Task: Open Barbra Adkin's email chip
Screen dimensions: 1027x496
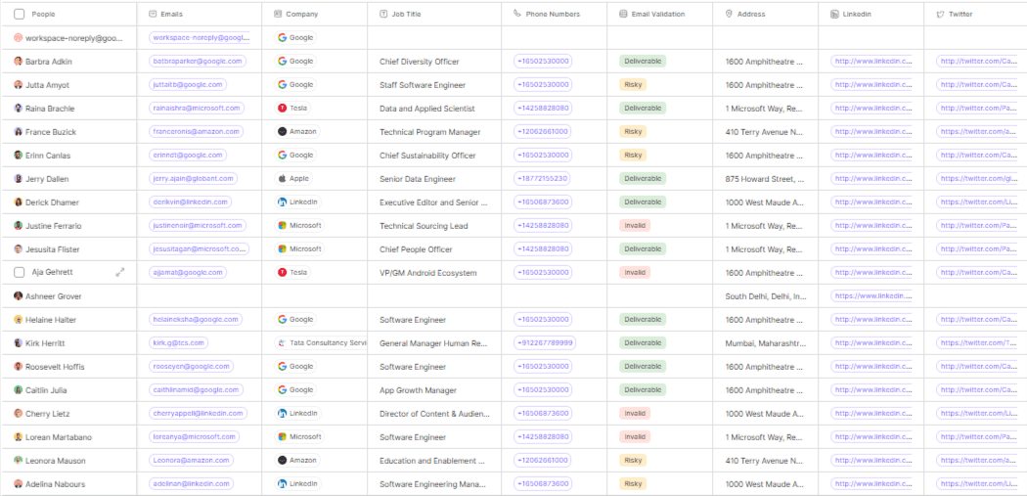Action: (195, 62)
